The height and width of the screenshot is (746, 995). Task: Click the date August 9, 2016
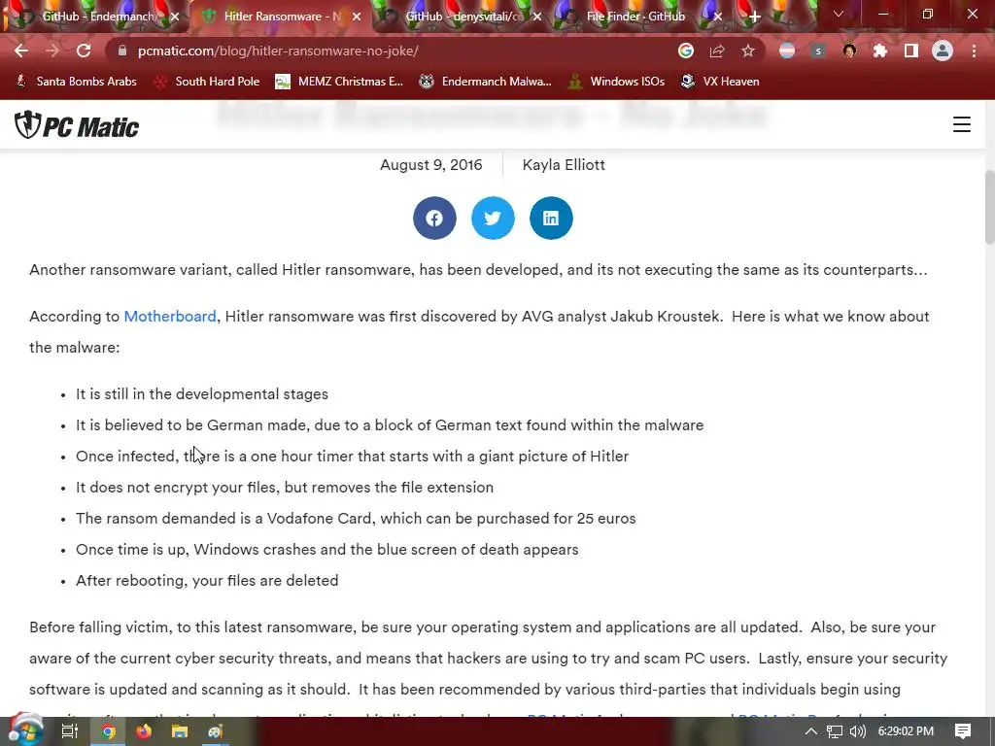430,165
